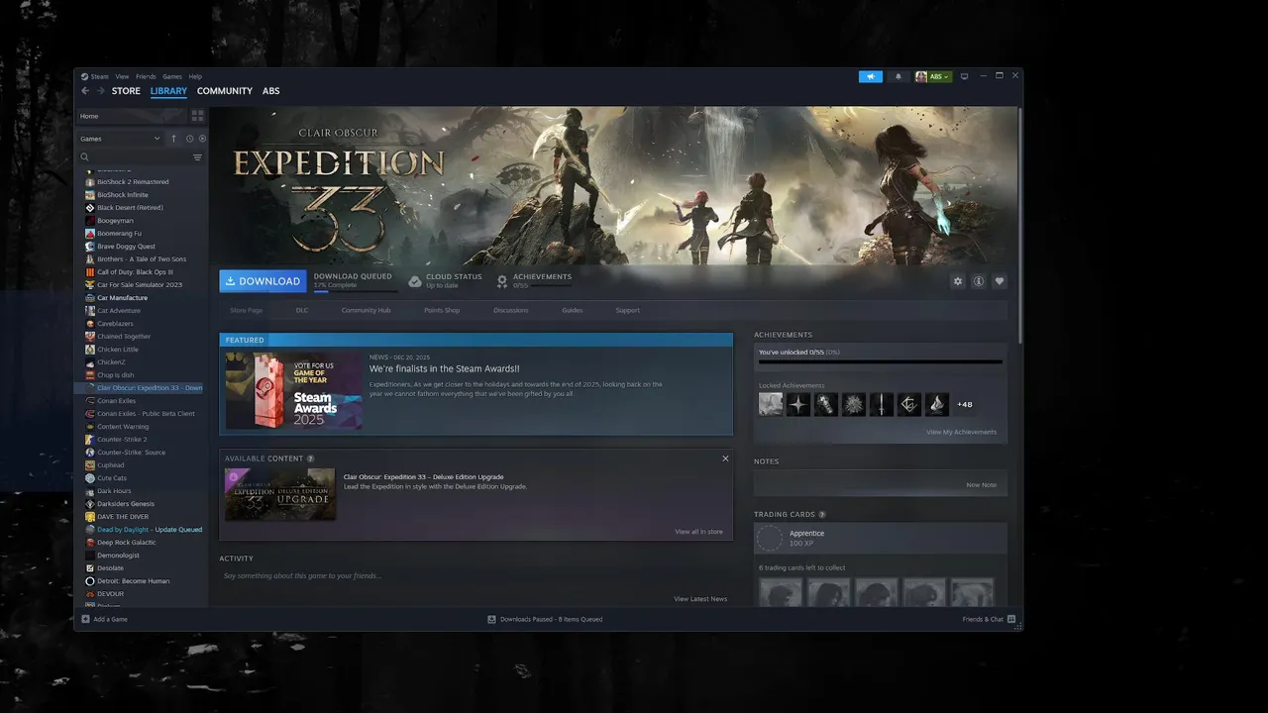1268x713 pixels.
Task: Open the ABS profile tab
Action: click(x=270, y=91)
